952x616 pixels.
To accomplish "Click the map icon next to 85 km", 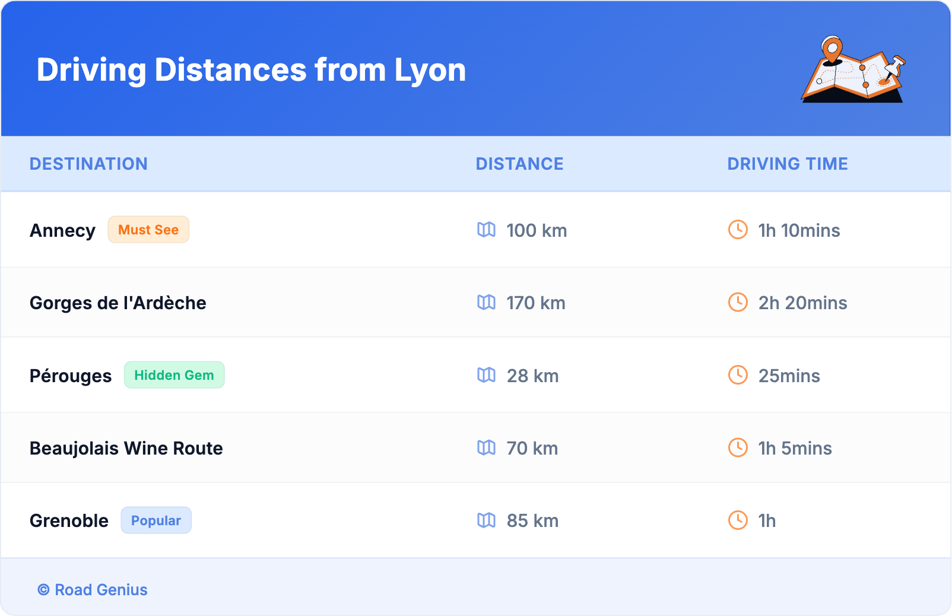I will pos(486,520).
